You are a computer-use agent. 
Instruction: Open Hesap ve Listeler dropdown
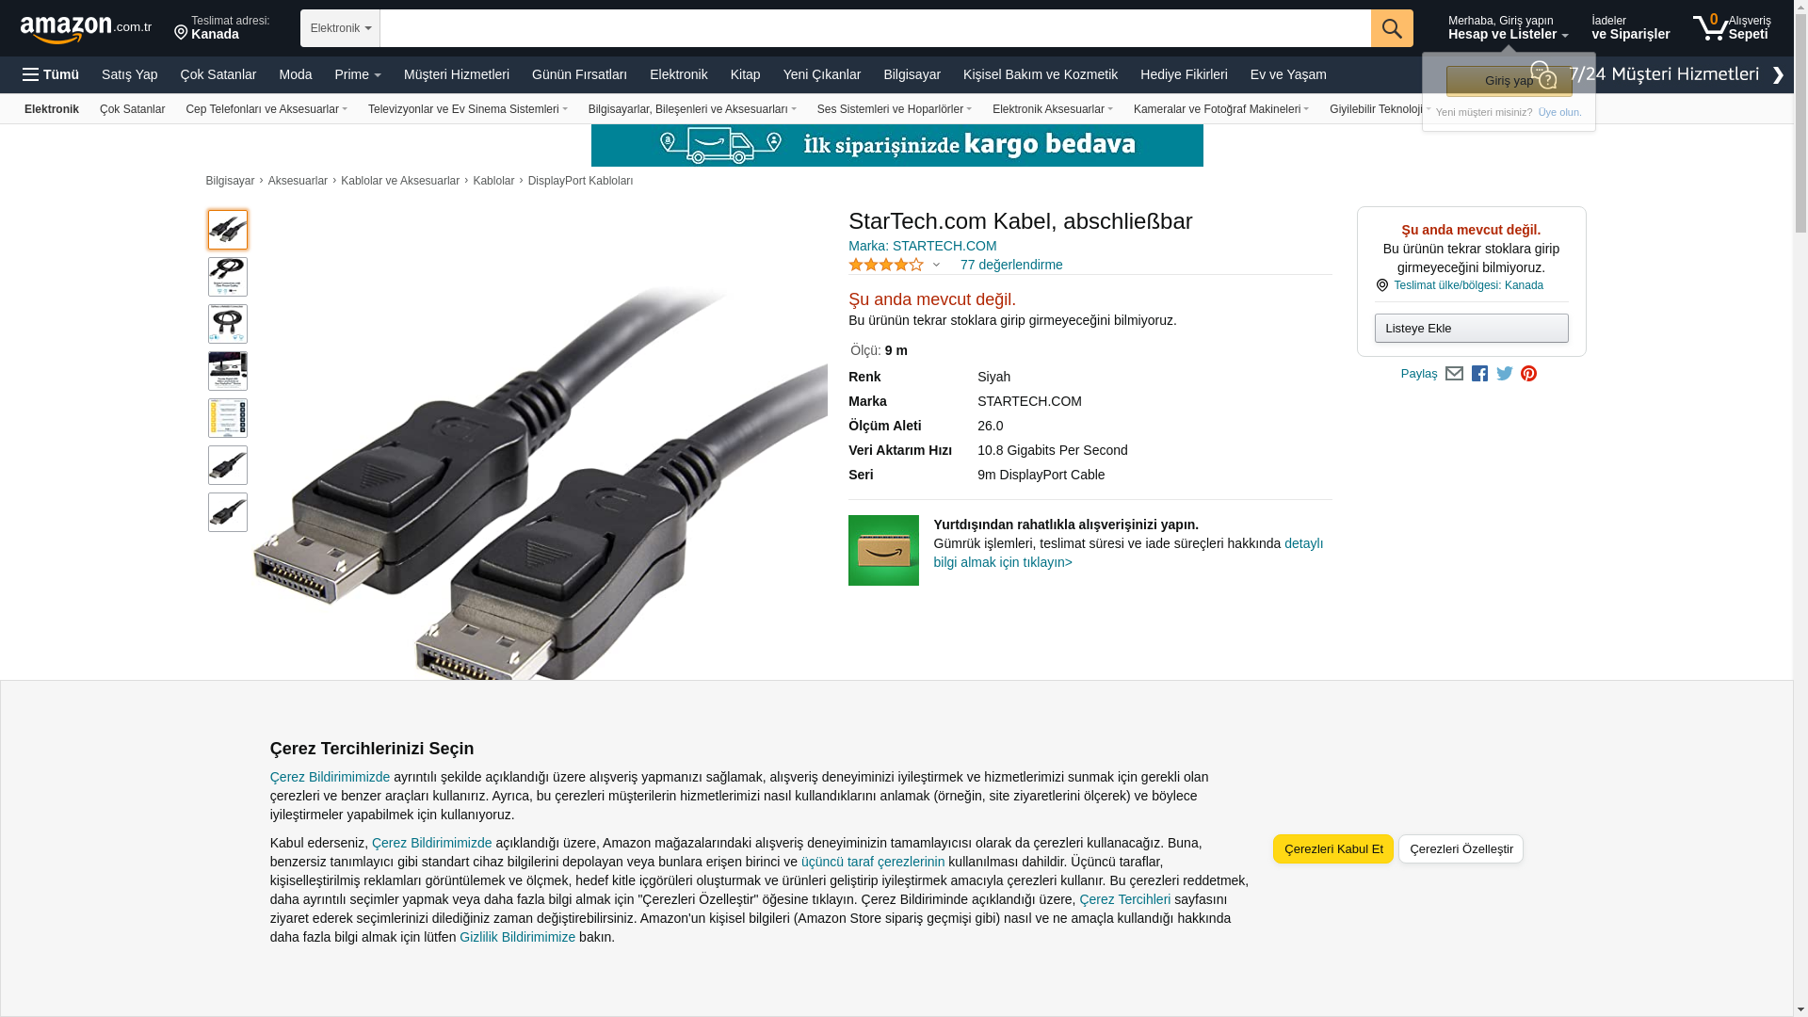coord(1508,28)
